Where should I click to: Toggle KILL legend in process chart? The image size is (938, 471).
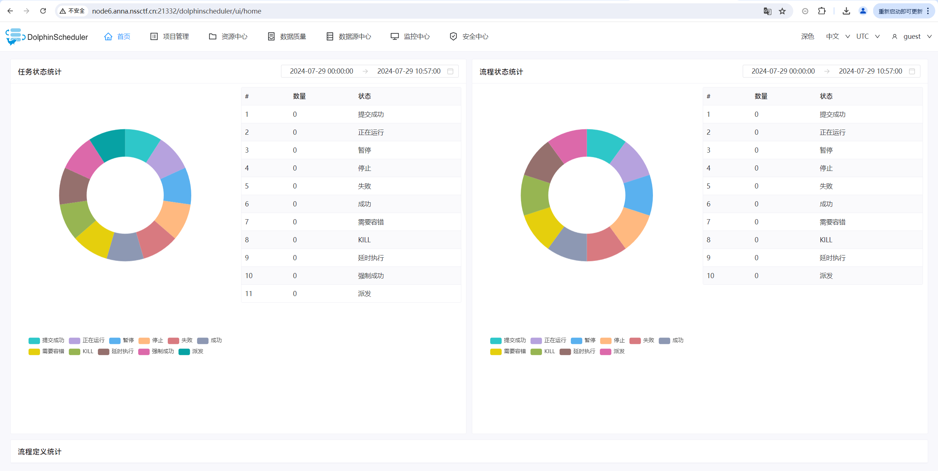tap(543, 351)
